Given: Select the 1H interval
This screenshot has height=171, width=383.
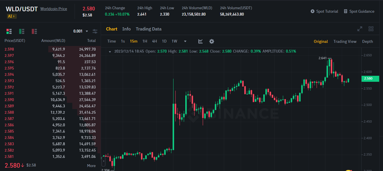Looking at the screenshot, I should [x=145, y=41].
